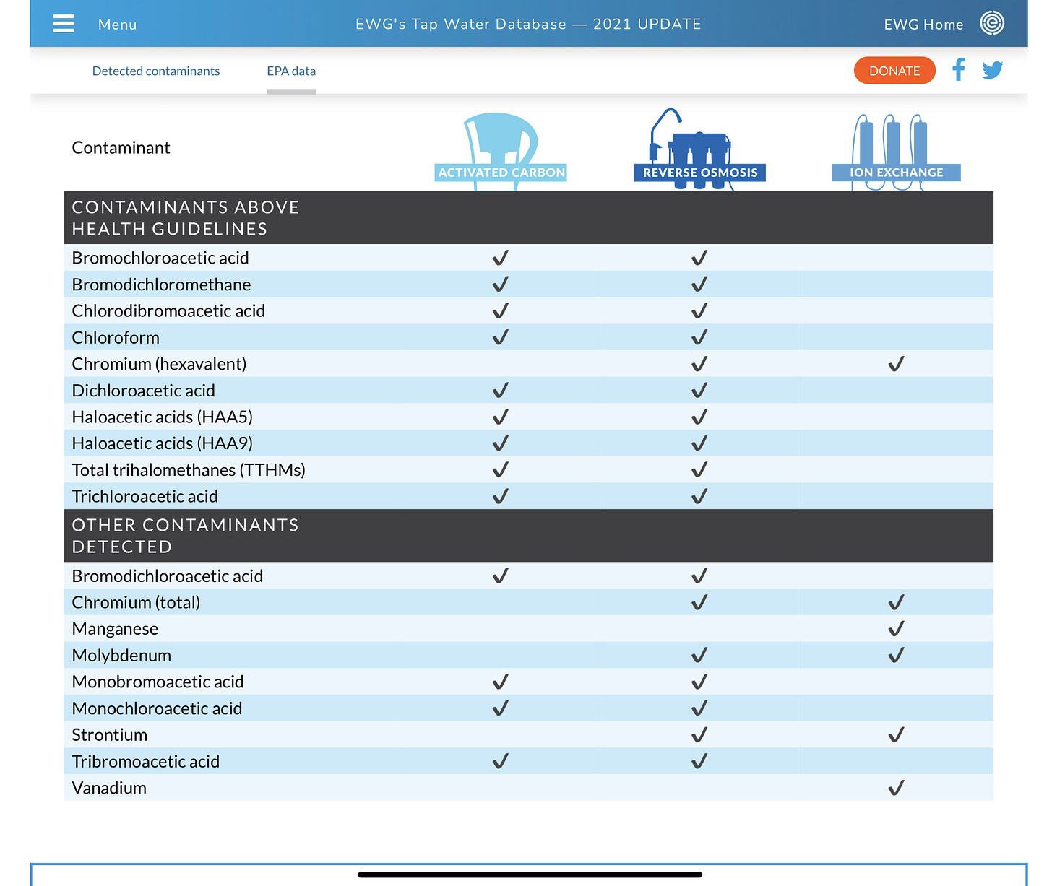Switch to Detected contaminants tab
Screen dimensions: 1052x886
pos(156,71)
